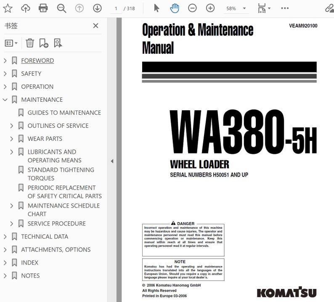334x302 pixels.
Task: Click the bookmark icon beside INDEX
Action: coord(14,262)
